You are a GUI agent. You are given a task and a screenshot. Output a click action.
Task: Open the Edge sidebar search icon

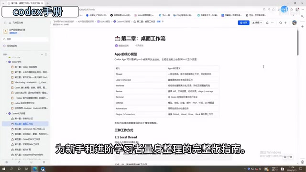tap(302, 16)
